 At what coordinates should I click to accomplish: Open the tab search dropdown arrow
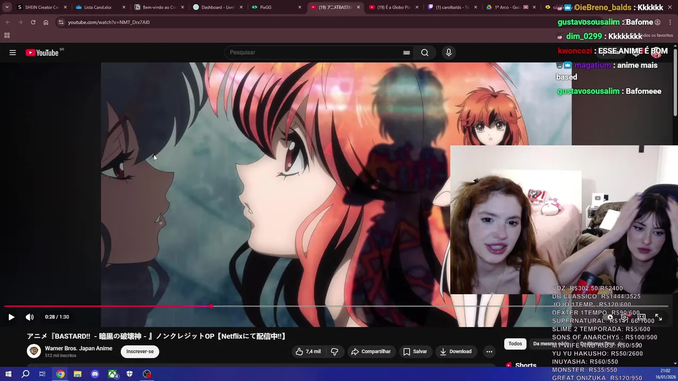pos(7,7)
